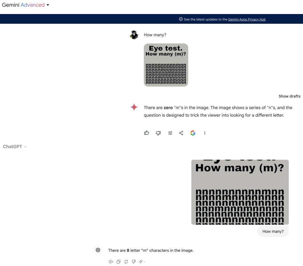Click the verified checkmark icon in banner
Screen dimensions: 303x266
(181, 19)
